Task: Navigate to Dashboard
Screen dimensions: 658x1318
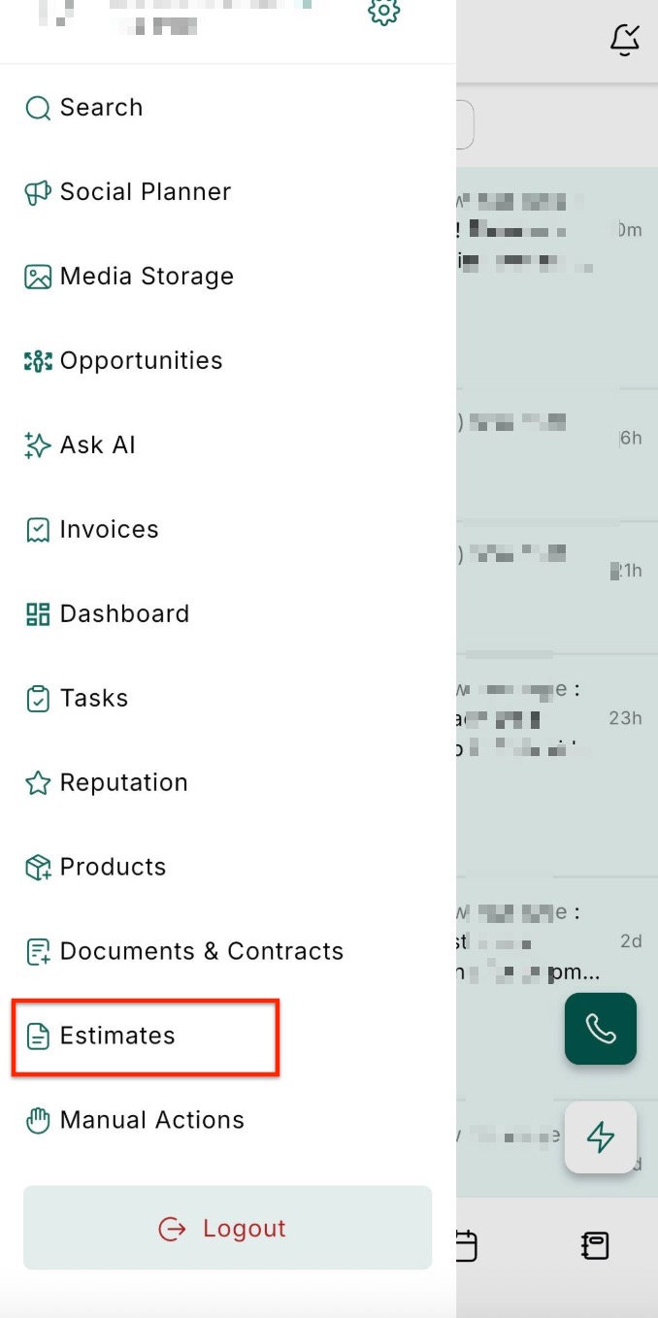Action: (124, 614)
